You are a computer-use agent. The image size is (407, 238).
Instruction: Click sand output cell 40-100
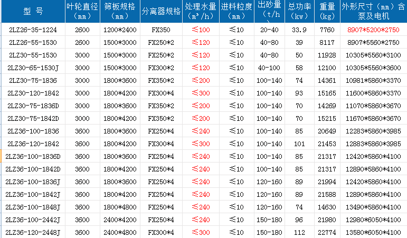pyautogui.click(x=269, y=68)
